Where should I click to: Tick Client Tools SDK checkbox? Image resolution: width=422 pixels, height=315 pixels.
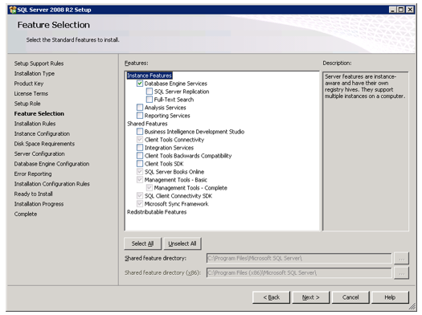click(x=140, y=164)
